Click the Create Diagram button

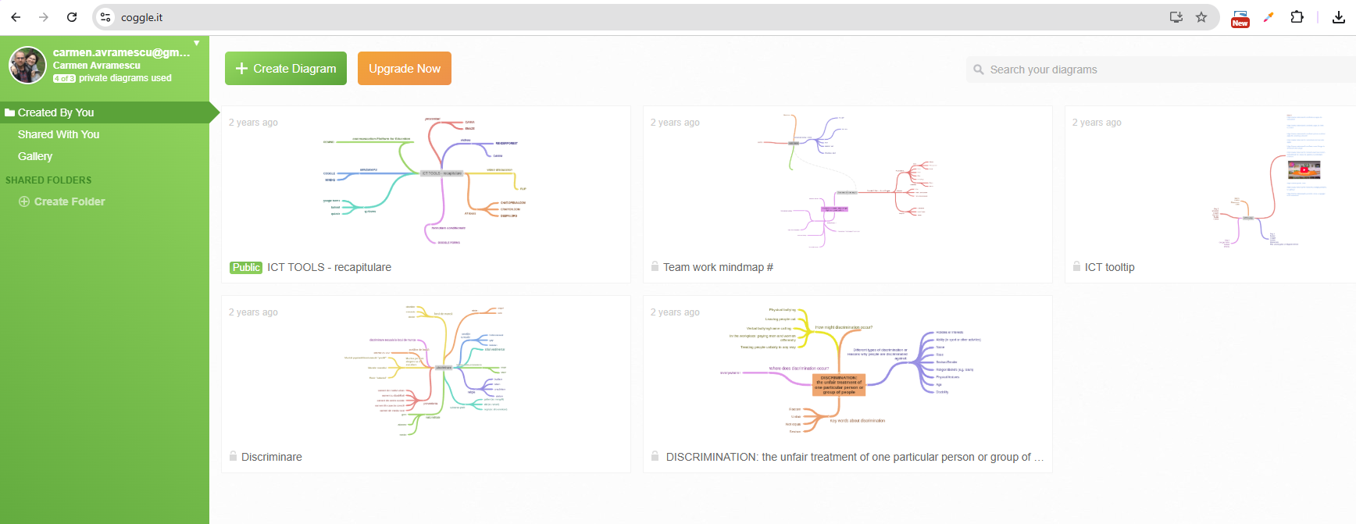click(x=286, y=69)
